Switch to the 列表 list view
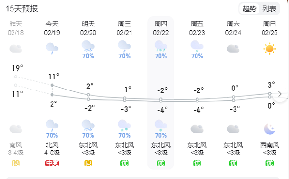 269,9
